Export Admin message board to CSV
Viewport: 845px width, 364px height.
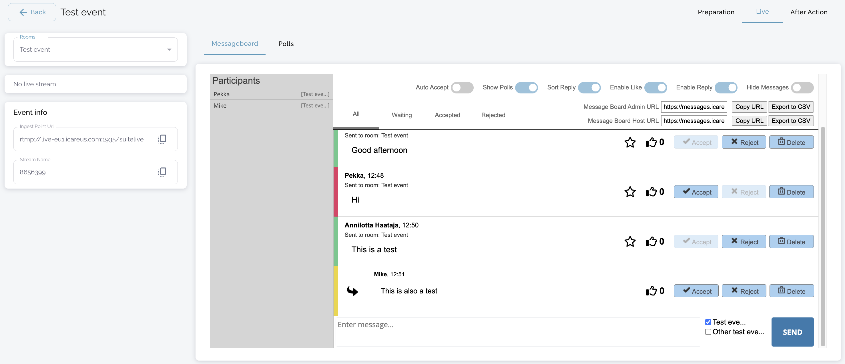(790, 107)
